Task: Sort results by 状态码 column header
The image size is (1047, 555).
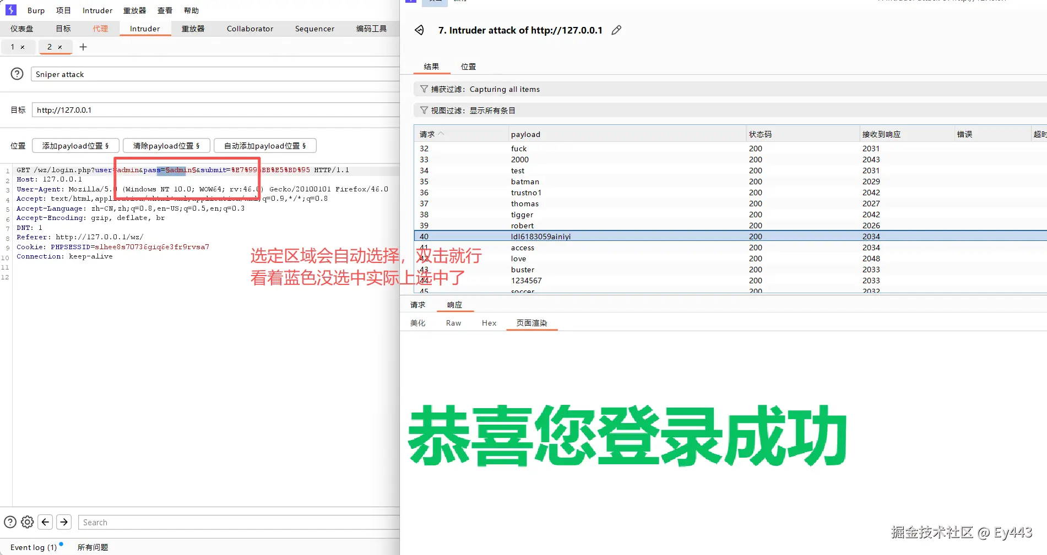Action: point(804,134)
